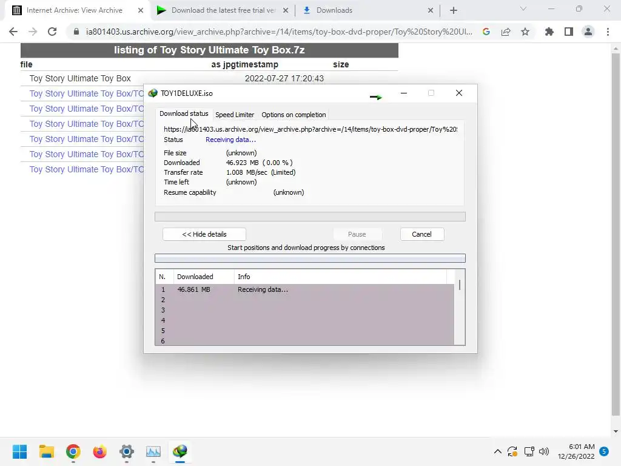
Task: Go back in Chrome browser history
Action: pos(13,32)
